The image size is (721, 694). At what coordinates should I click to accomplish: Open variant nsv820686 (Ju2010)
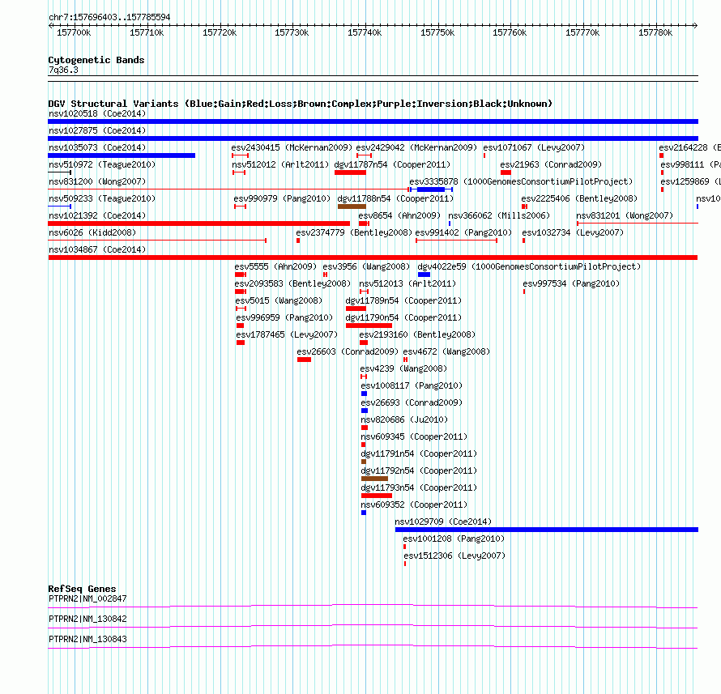click(404, 419)
